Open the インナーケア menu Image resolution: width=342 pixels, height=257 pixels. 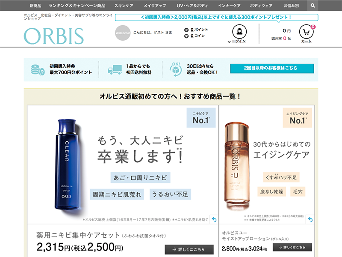tap(229, 6)
